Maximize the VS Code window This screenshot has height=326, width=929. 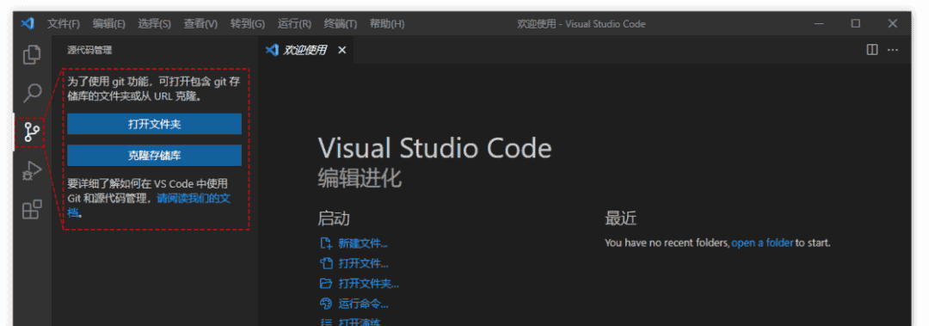tap(856, 24)
